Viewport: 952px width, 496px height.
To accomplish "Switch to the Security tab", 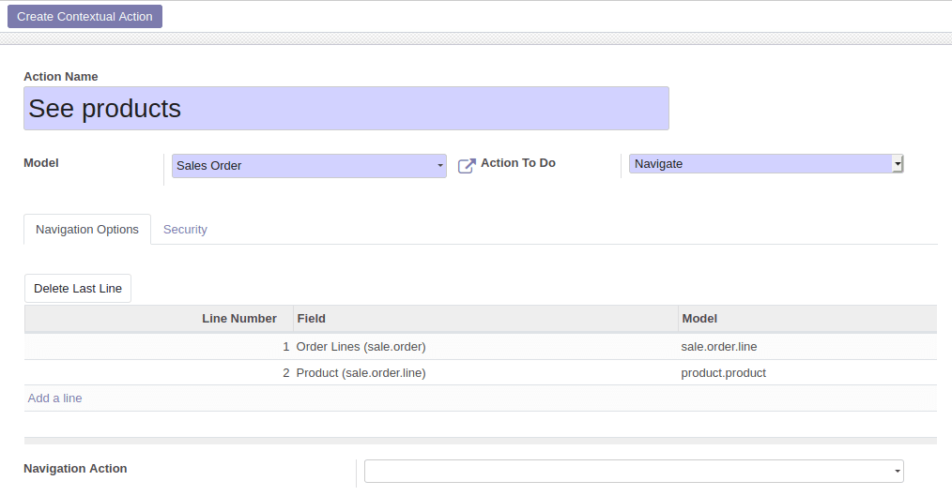I will 185,230.
